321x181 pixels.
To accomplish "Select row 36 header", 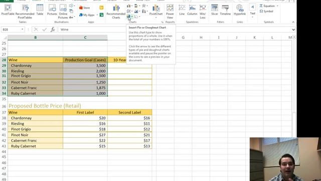I will [x=4, y=106].
